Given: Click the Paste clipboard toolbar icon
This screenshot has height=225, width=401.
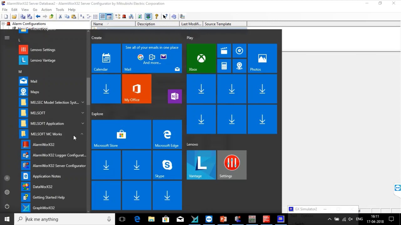Looking at the screenshot, I should point(74,17).
